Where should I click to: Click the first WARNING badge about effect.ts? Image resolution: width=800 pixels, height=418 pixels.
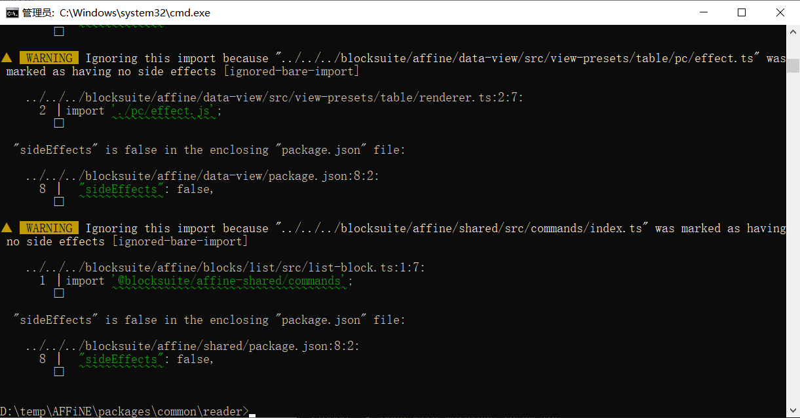[49, 58]
